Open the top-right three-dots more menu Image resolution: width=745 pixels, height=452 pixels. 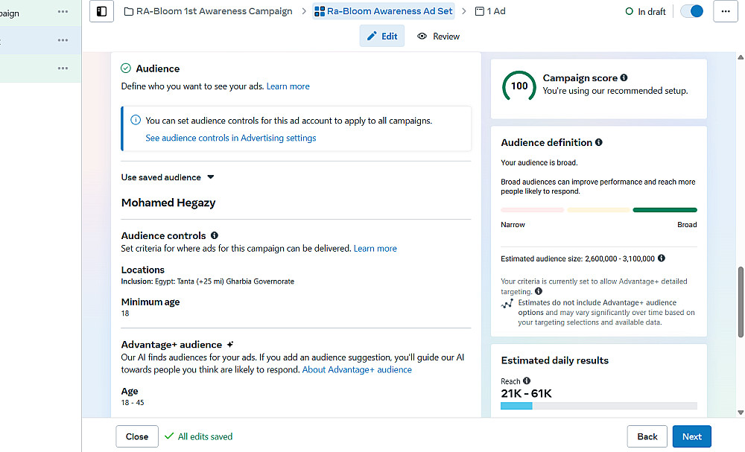[726, 11]
